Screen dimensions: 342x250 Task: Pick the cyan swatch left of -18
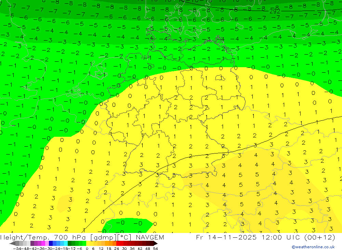pos(66,243)
